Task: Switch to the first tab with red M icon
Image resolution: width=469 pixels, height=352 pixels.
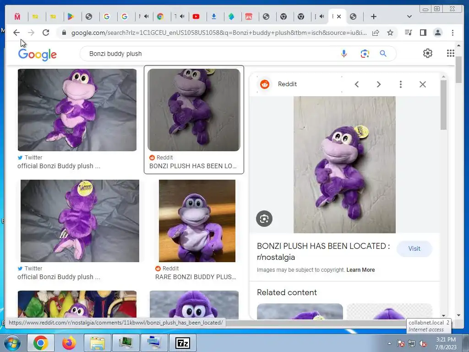Action: (x=17, y=16)
